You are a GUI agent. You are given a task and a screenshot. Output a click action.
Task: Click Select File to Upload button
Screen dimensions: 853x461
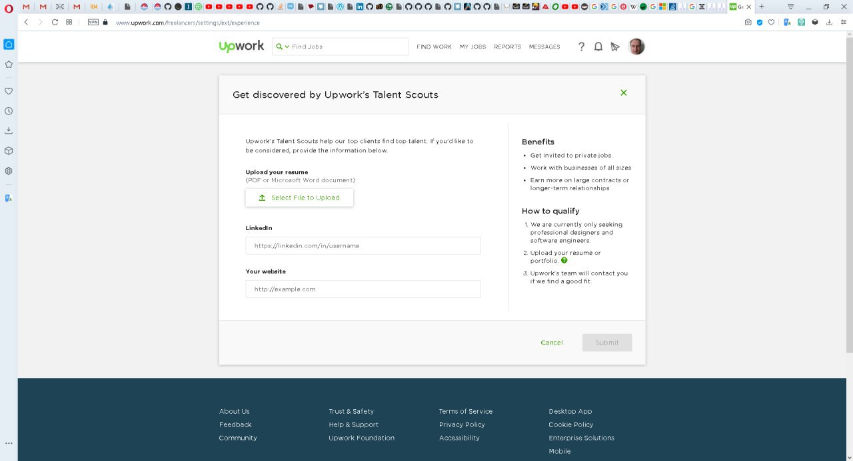pos(299,198)
